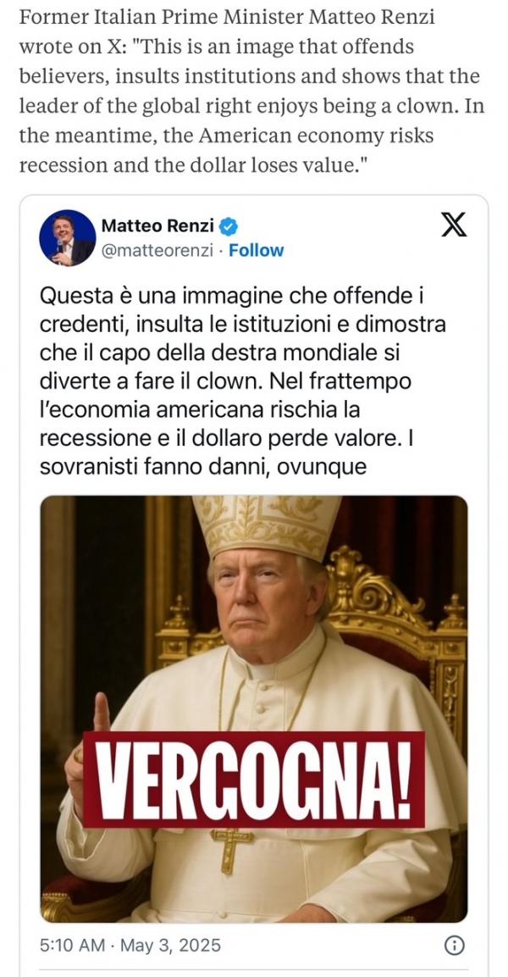Enlarge the embedded tweet image
Viewport: 508px width, 977px height.
tap(253, 709)
